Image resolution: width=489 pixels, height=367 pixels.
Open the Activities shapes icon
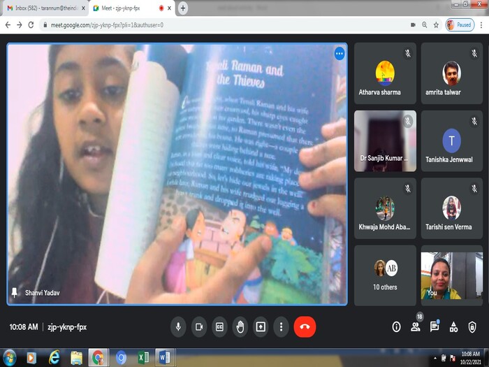(x=453, y=326)
